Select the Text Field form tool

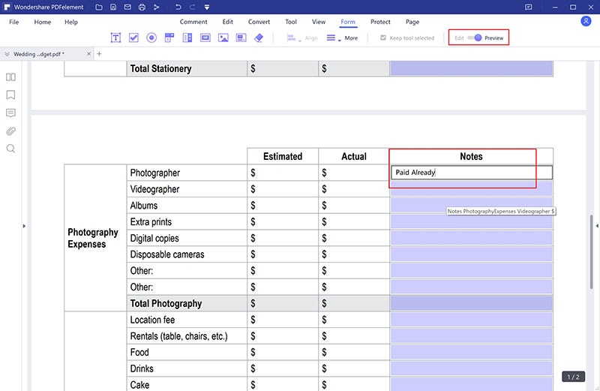[115, 38]
